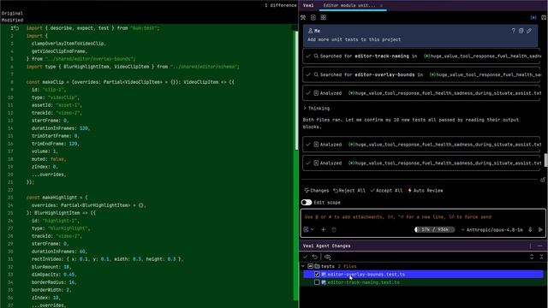Click the revert arrow at diff line 1
The width and height of the screenshot is (548, 308).
tap(16, 28)
